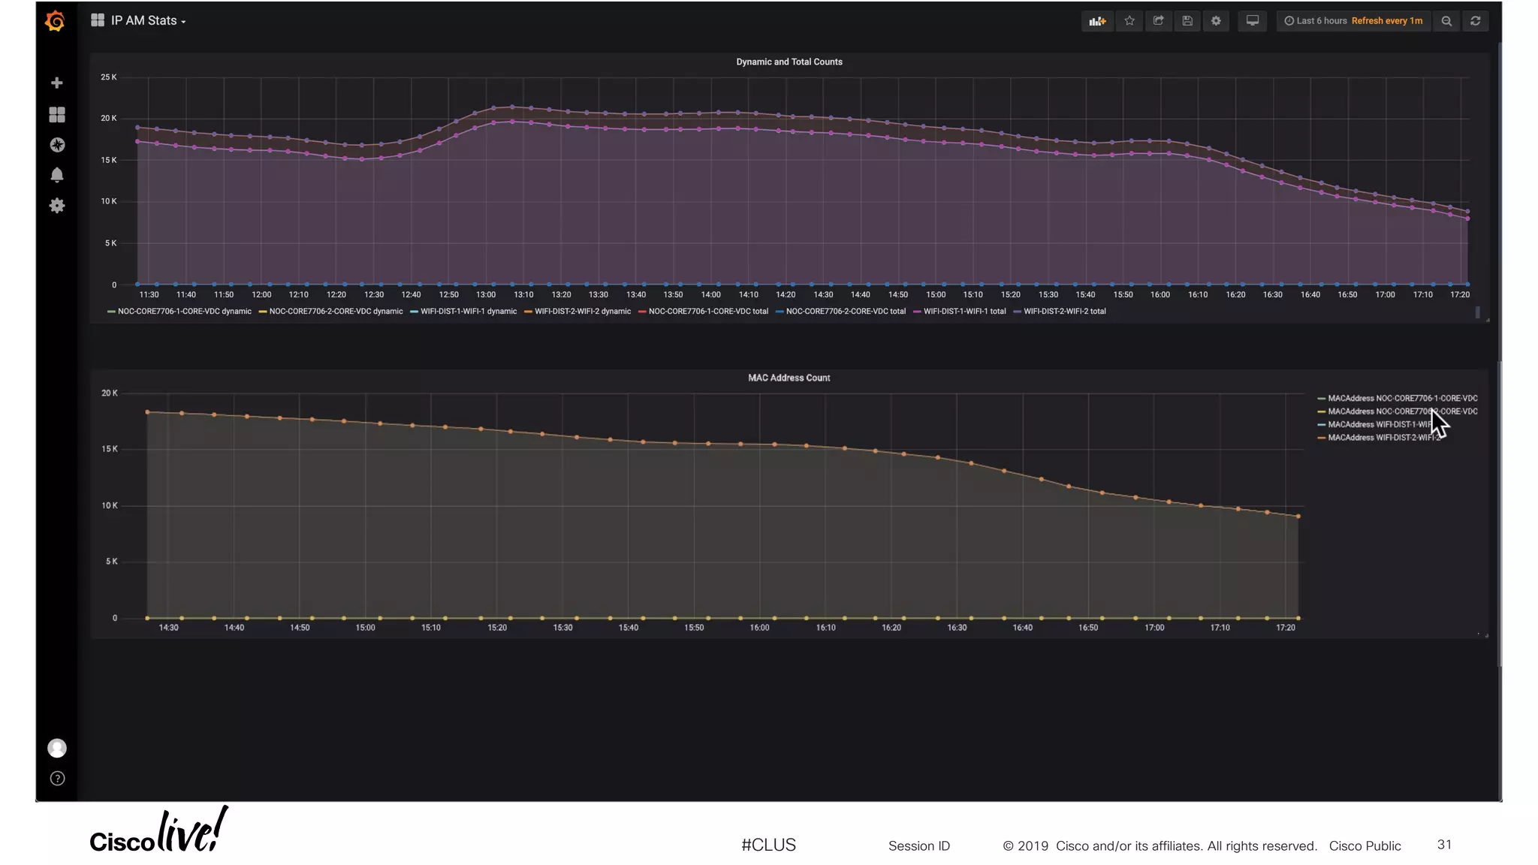
Task: Click the Share dashboard icon
Action: pyautogui.click(x=1158, y=21)
